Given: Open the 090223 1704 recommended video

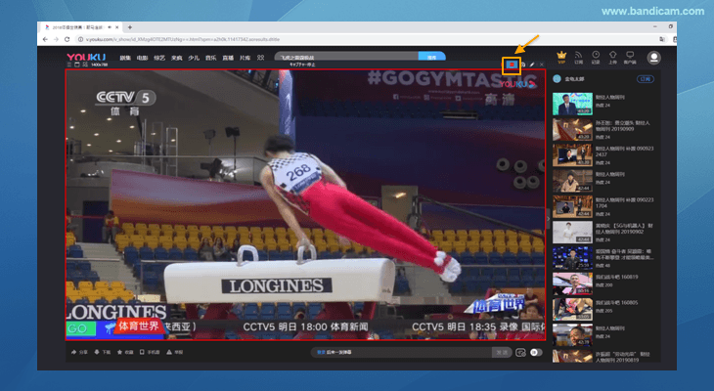Looking at the screenshot, I should coord(624,202).
